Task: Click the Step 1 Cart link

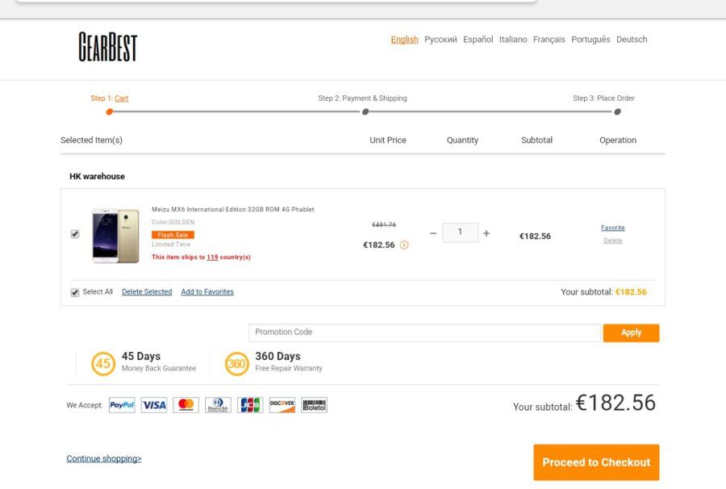Action: coord(121,98)
